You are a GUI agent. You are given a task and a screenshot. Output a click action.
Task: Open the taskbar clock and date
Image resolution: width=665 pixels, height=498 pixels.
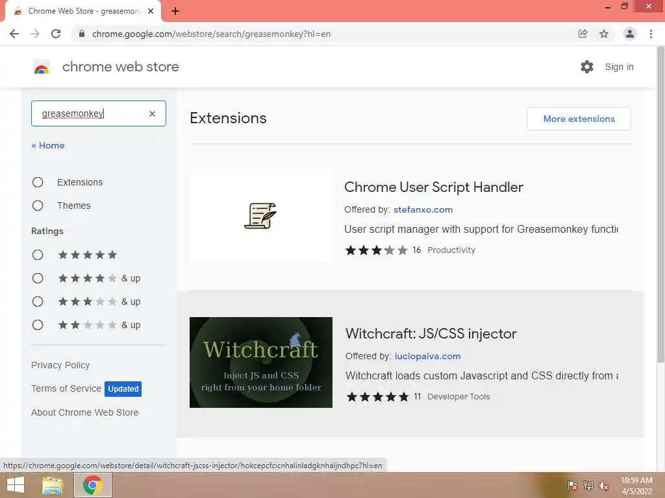pyautogui.click(x=636, y=486)
